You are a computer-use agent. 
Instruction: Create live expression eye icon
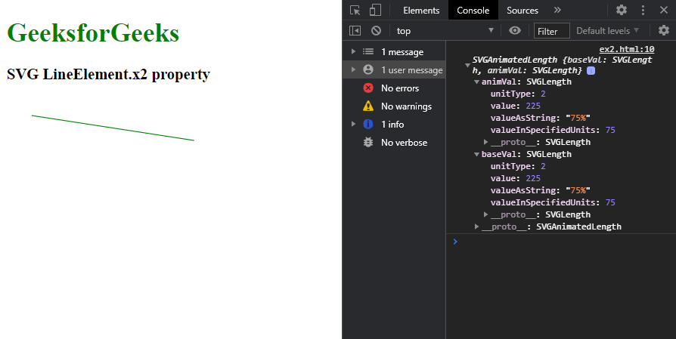click(515, 30)
